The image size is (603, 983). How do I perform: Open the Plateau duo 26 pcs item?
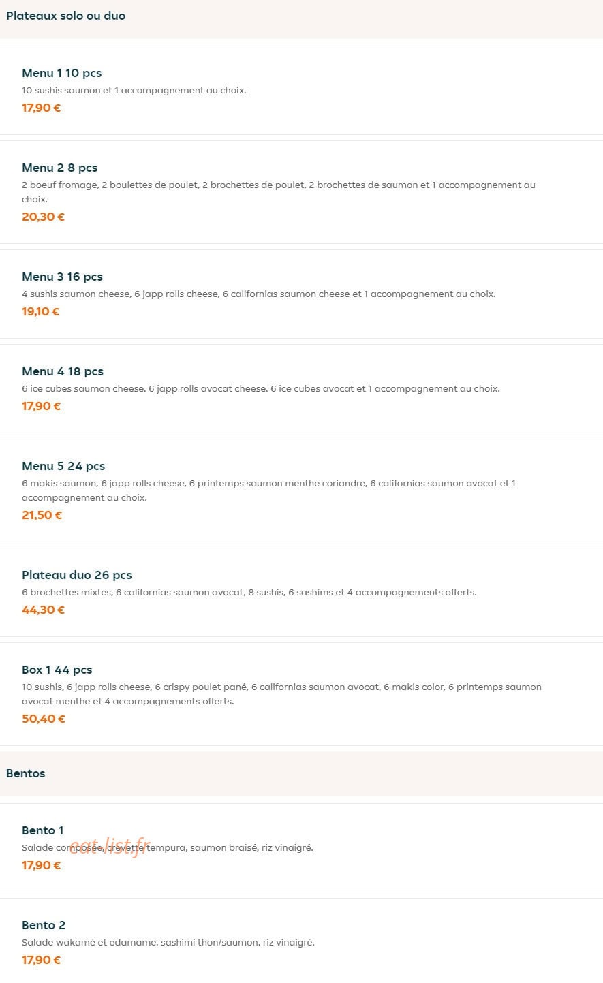pyautogui.click(x=301, y=592)
